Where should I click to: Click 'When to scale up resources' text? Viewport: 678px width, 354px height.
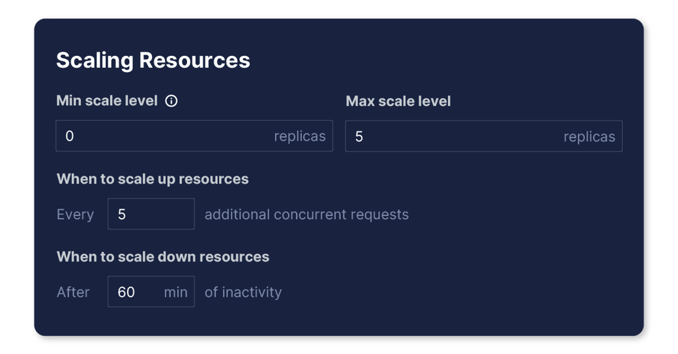point(153,179)
